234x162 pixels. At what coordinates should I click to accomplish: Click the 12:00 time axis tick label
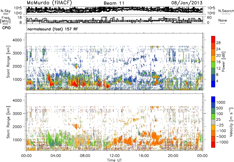[x=114, y=156]
